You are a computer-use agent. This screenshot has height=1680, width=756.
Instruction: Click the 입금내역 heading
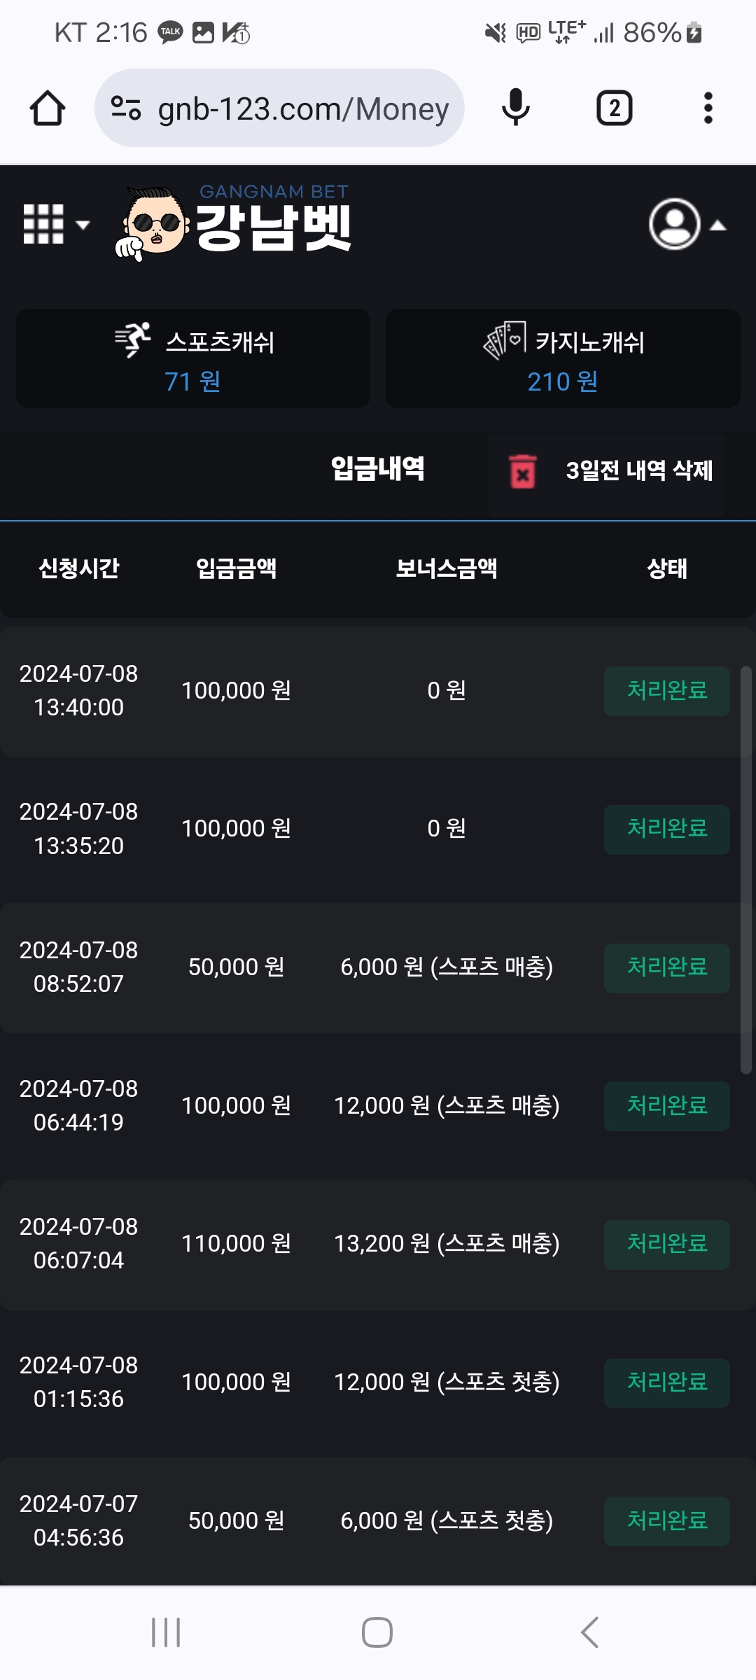point(377,468)
